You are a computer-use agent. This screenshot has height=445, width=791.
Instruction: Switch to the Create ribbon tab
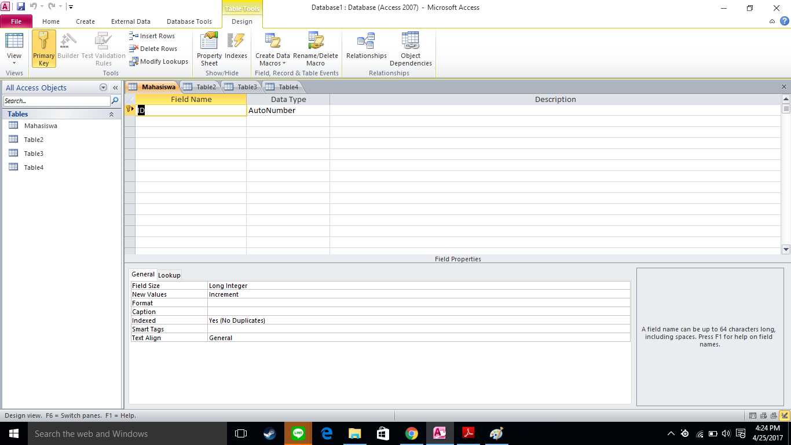click(85, 21)
